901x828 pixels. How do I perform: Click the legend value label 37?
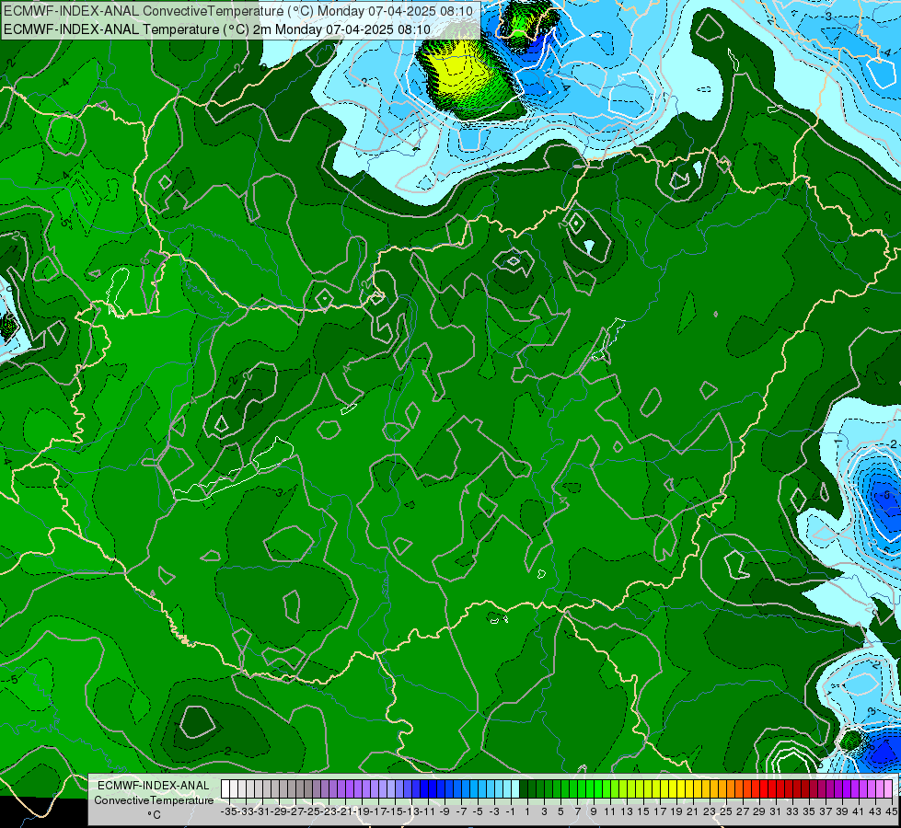[826, 811]
